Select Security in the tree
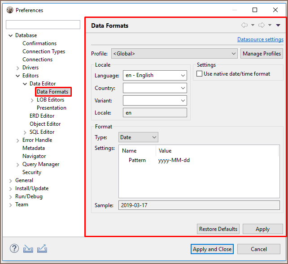Screen dimensions: 288x264 point(32,172)
